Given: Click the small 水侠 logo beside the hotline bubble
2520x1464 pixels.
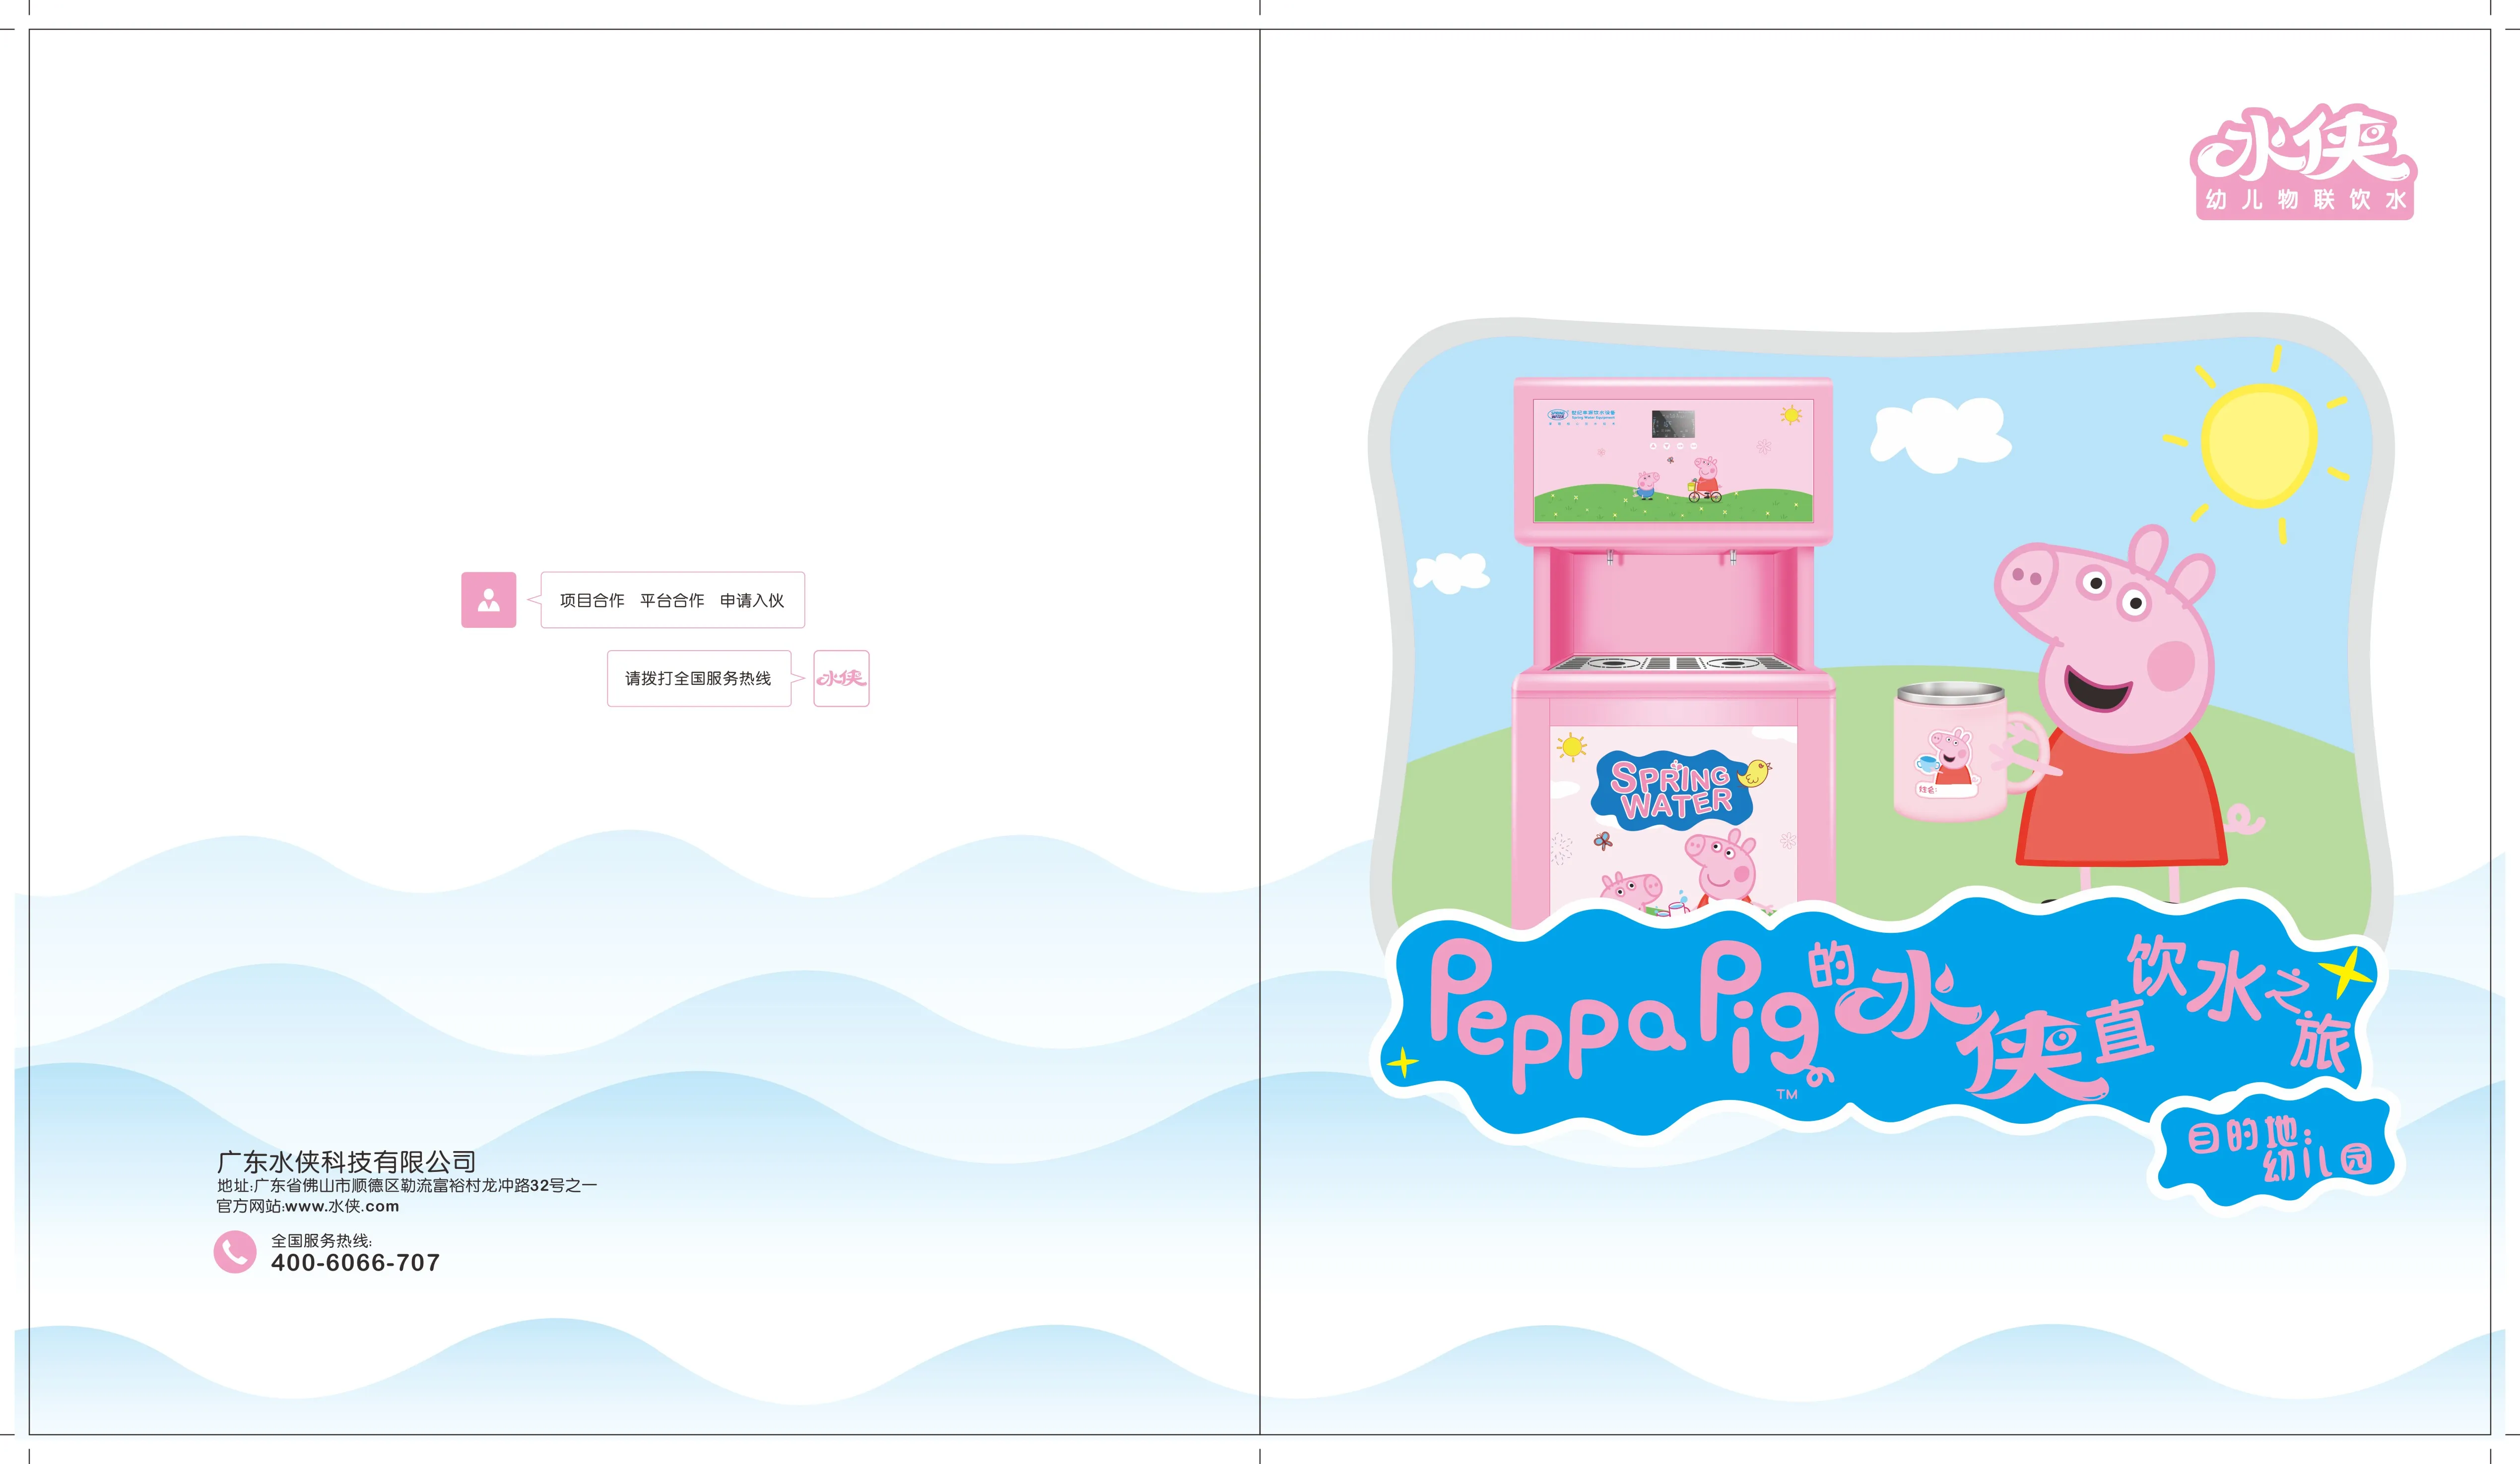Looking at the screenshot, I should [x=841, y=678].
